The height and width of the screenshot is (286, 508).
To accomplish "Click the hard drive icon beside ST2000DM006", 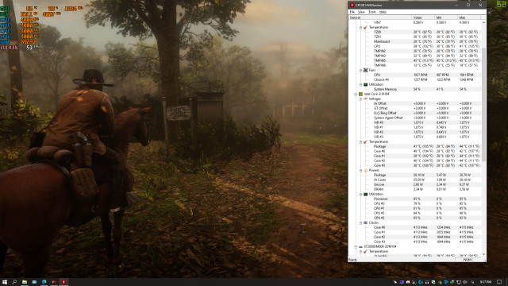I will (360, 246).
